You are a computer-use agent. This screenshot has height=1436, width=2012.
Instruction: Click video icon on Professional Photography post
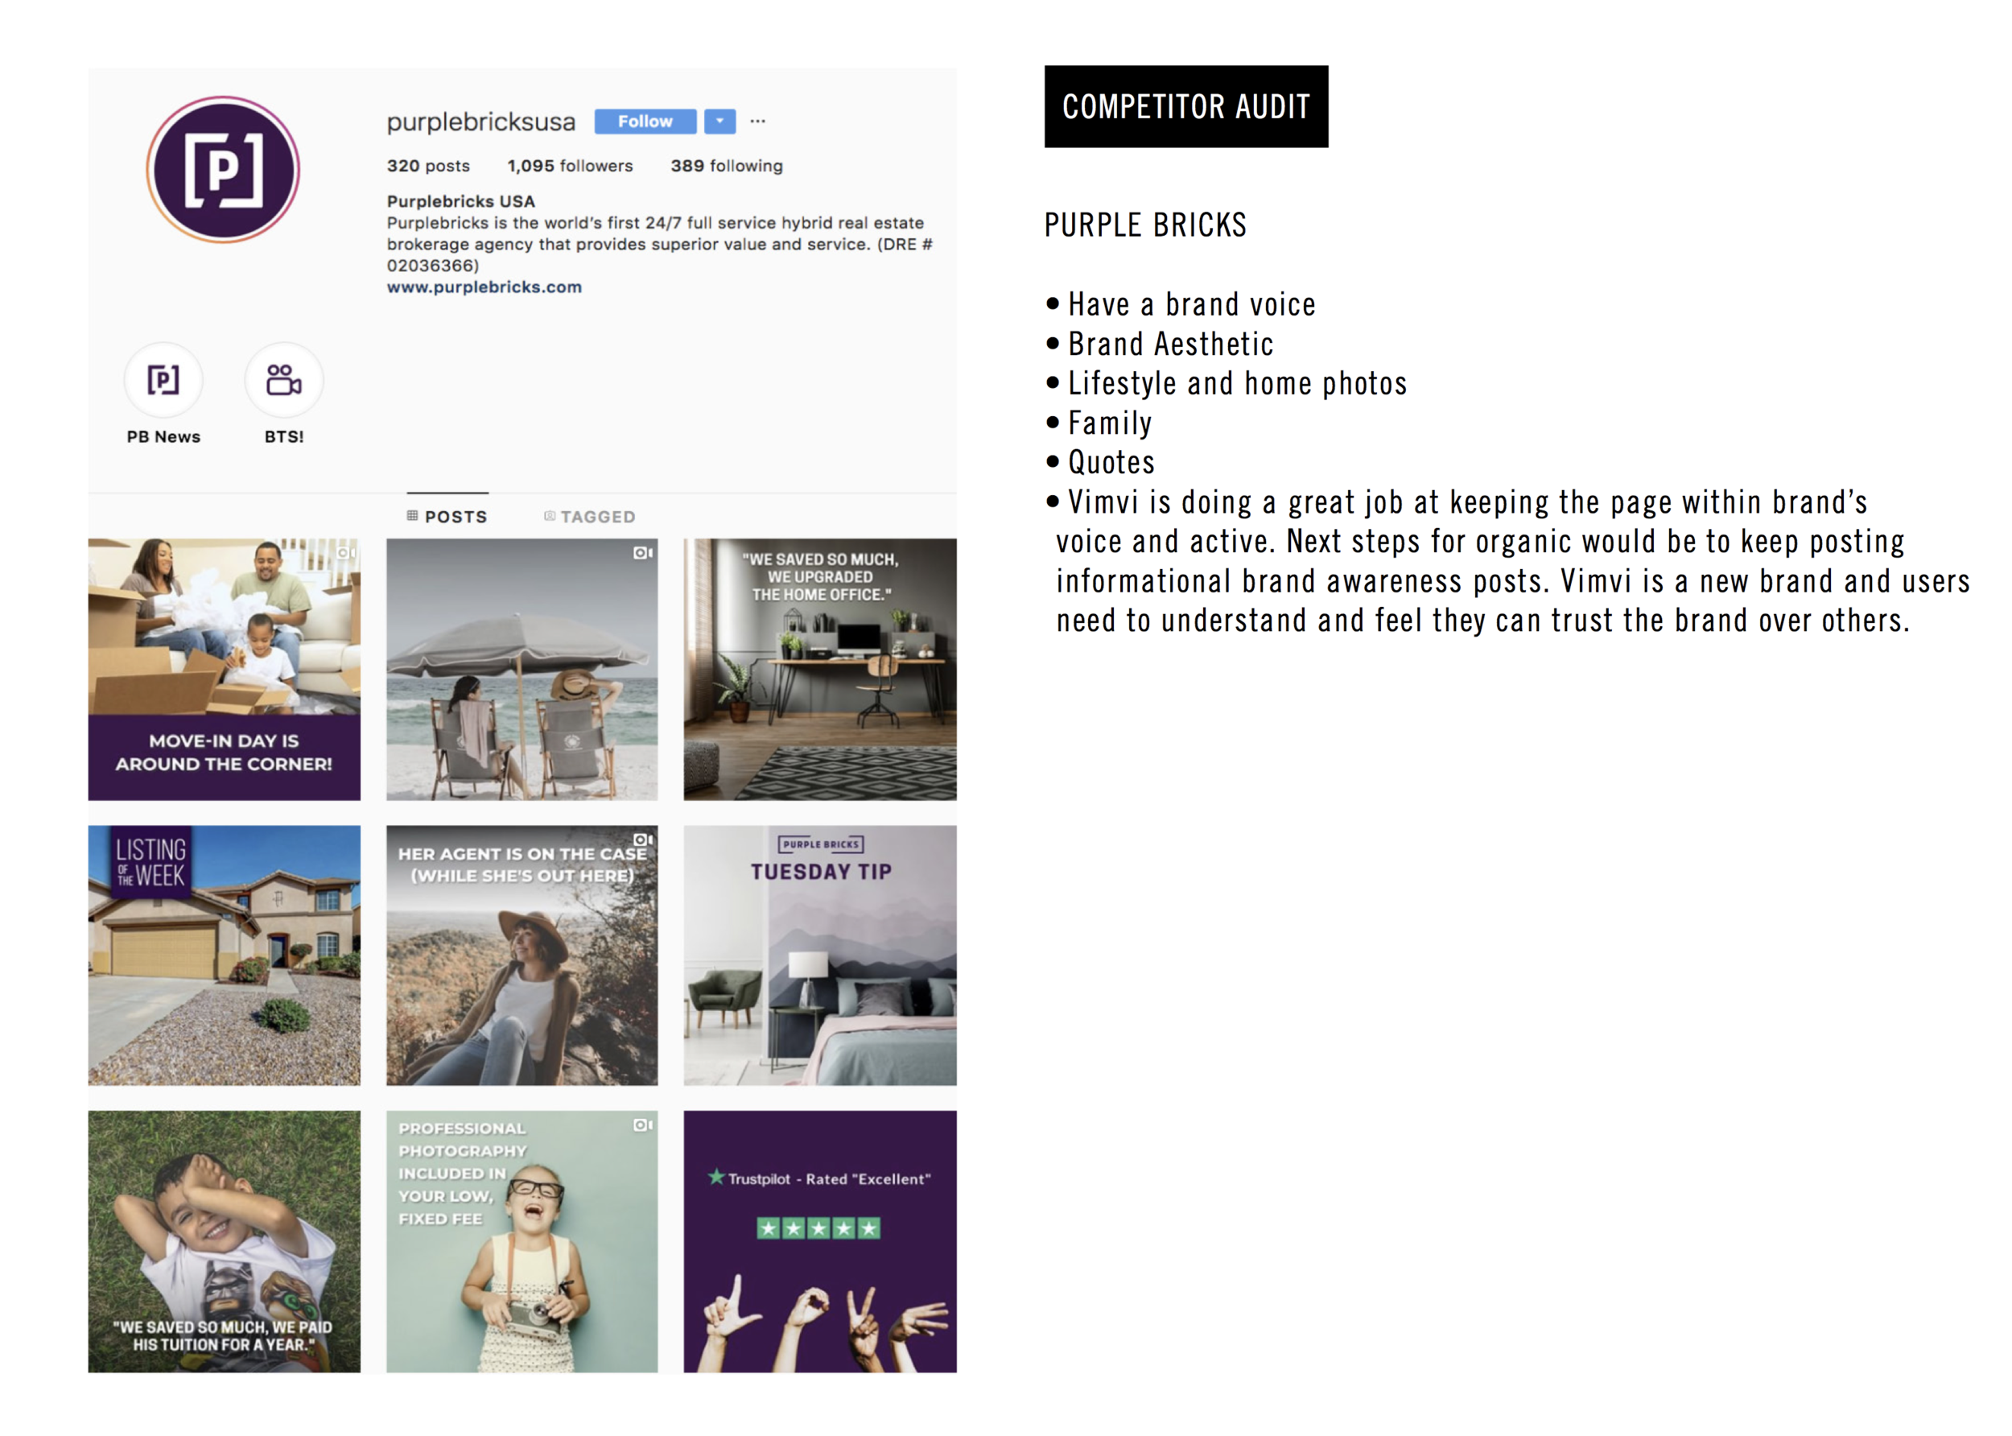point(643,1124)
